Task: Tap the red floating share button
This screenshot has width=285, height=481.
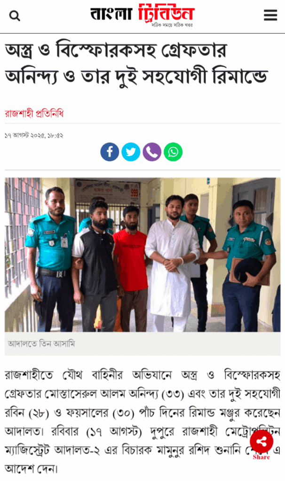Action: (261, 442)
